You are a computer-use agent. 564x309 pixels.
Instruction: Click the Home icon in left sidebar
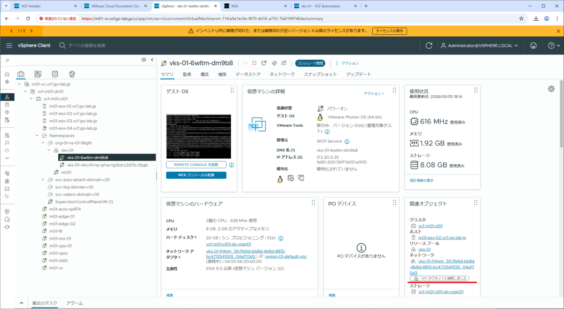7,74
